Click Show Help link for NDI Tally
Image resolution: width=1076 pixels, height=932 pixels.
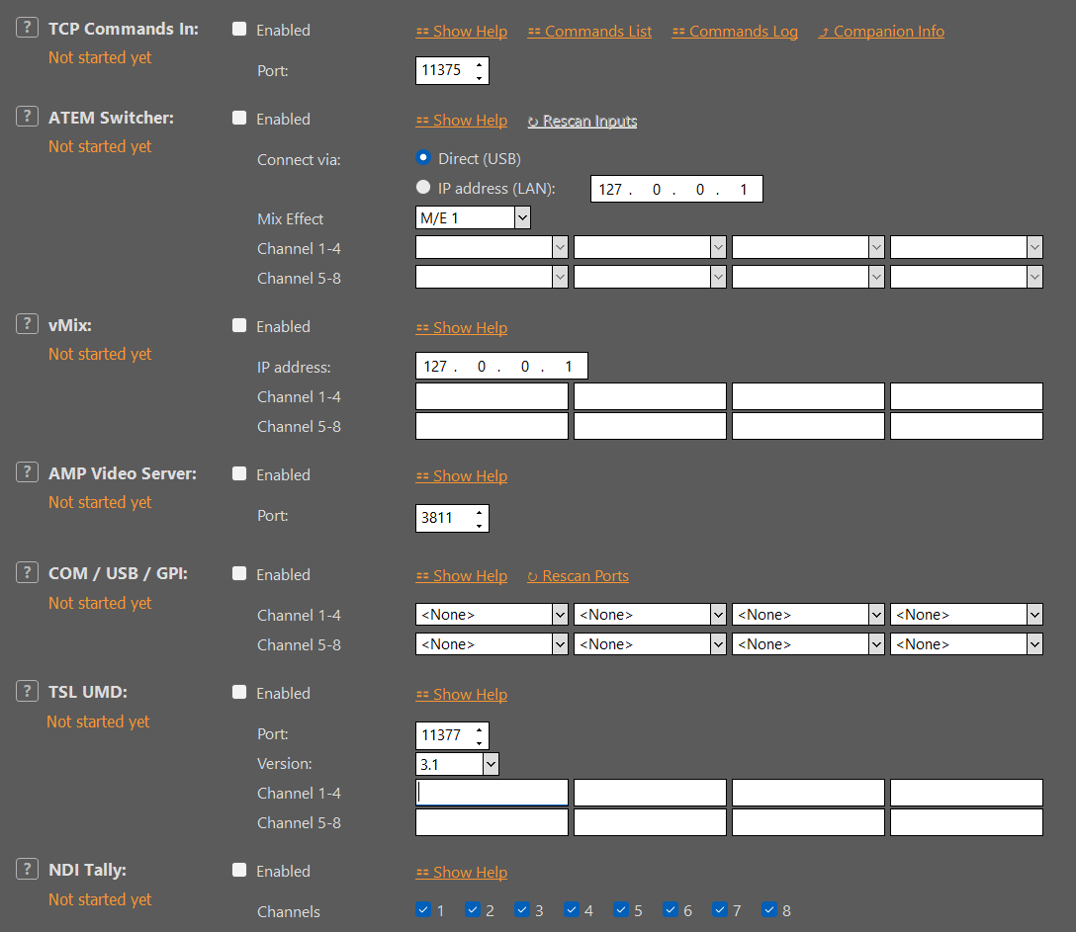coord(461,873)
